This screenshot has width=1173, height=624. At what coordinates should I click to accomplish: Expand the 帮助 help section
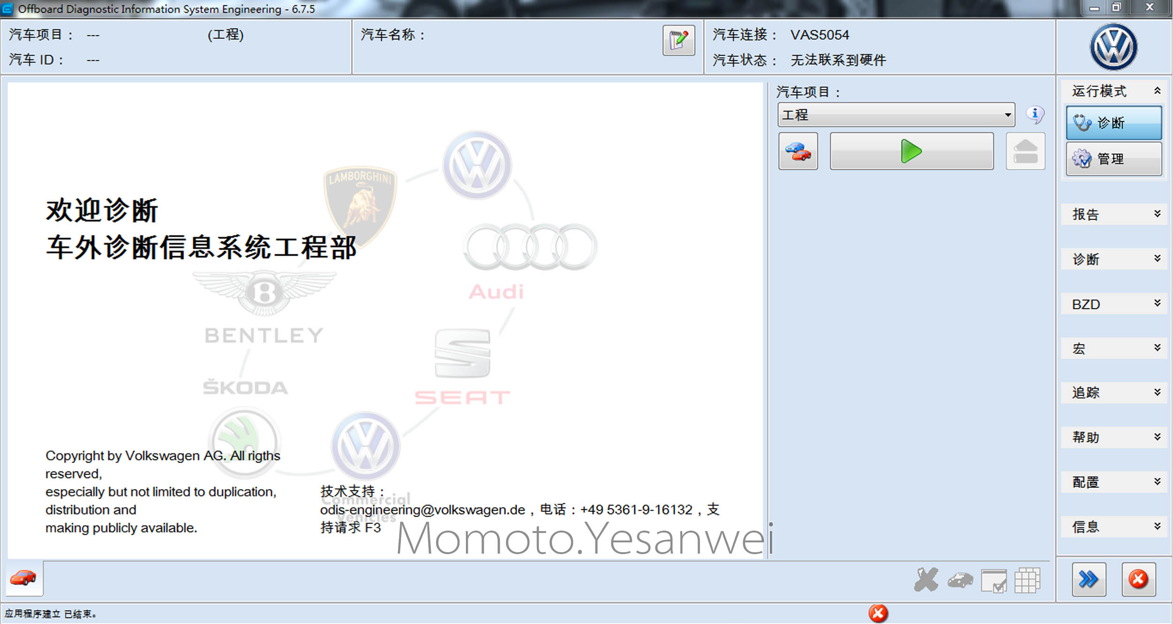pyautogui.click(x=1114, y=437)
